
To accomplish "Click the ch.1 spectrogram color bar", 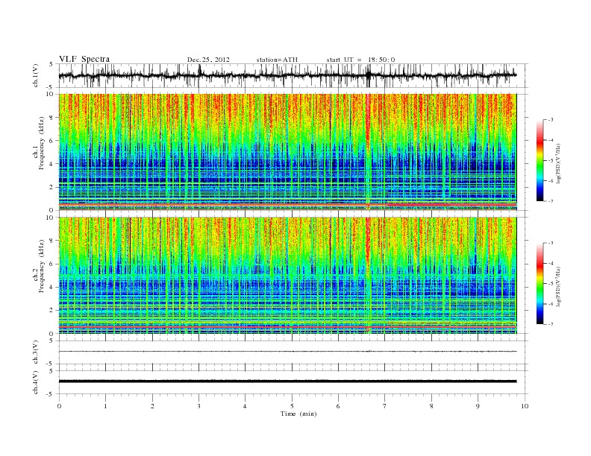I will (540, 160).
